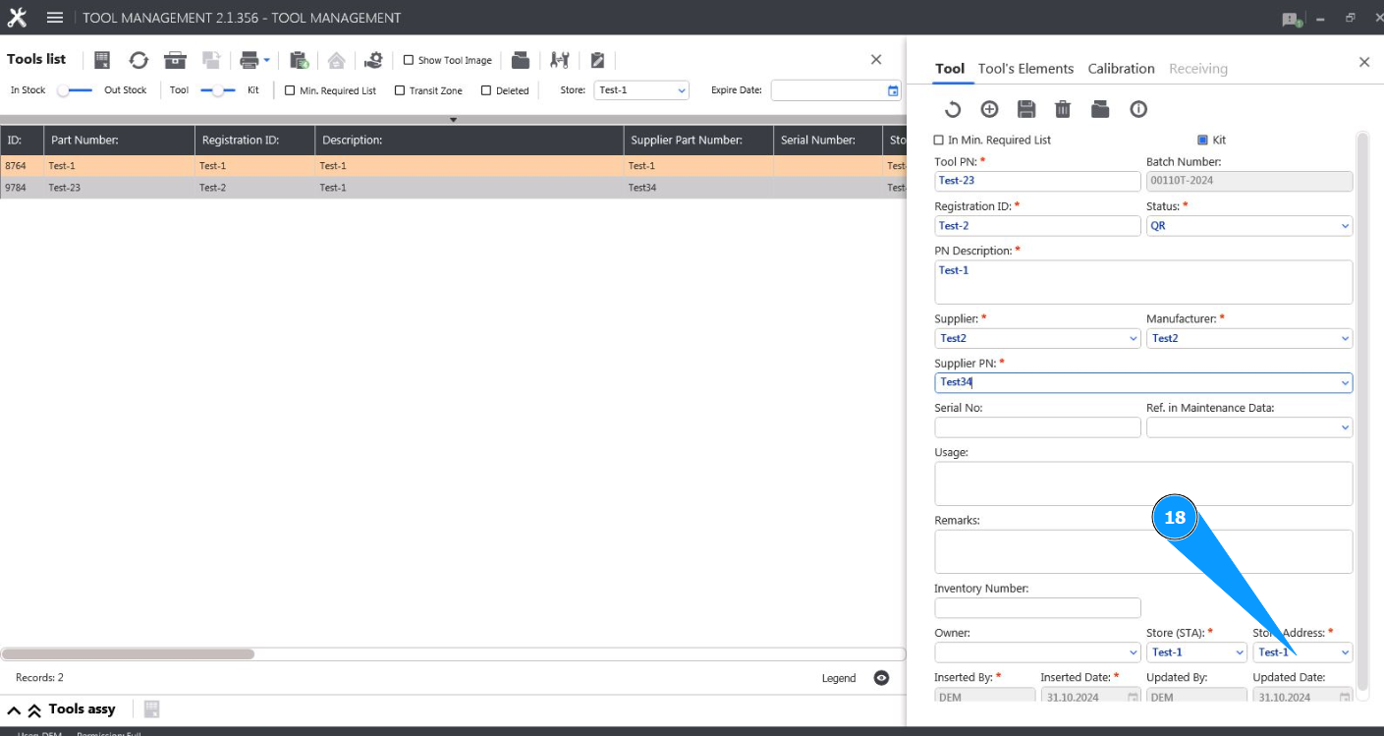Image resolution: width=1384 pixels, height=736 pixels.
Task: Sort by the Part Number column header
Action: (x=119, y=141)
